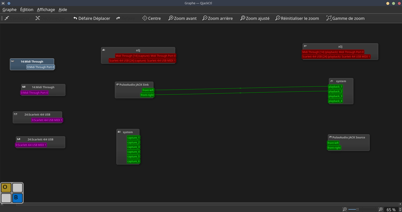Click the status bar zoom-in magnifier
402x212 pixels.
381,209
